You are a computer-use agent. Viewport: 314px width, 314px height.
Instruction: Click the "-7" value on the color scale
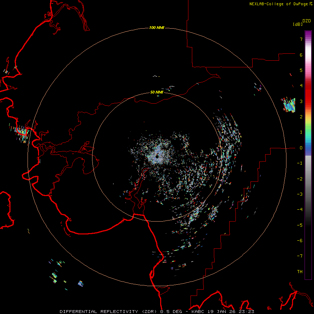pos(300,256)
